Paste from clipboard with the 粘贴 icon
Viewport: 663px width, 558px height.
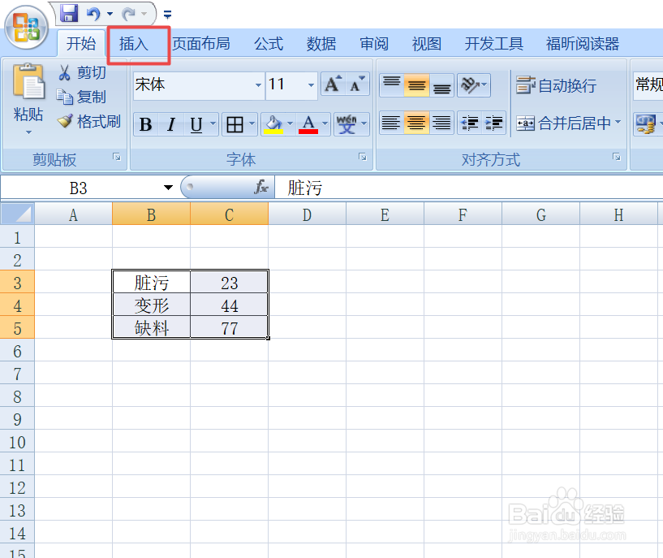(28, 83)
